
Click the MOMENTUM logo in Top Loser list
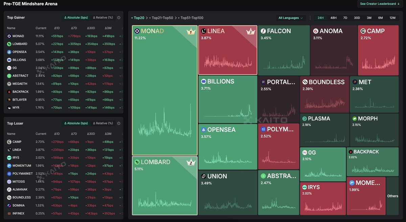(9, 166)
